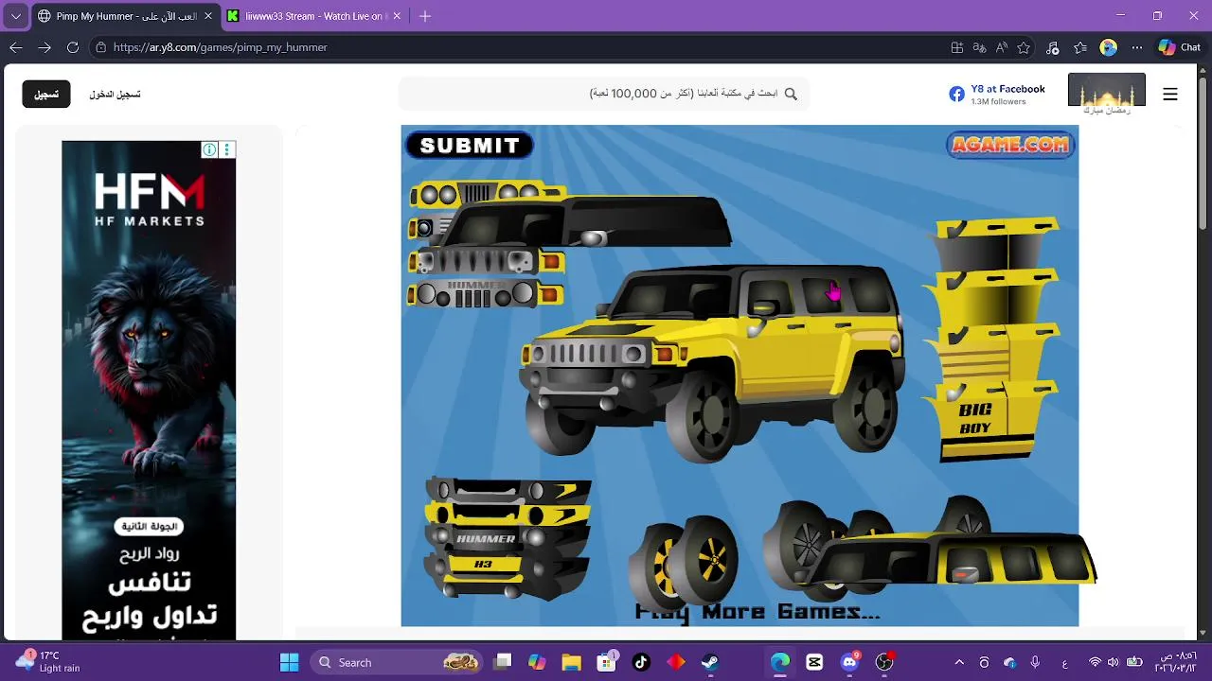
Task: Switch to the Pimp My Hummer tab
Action: [x=124, y=16]
